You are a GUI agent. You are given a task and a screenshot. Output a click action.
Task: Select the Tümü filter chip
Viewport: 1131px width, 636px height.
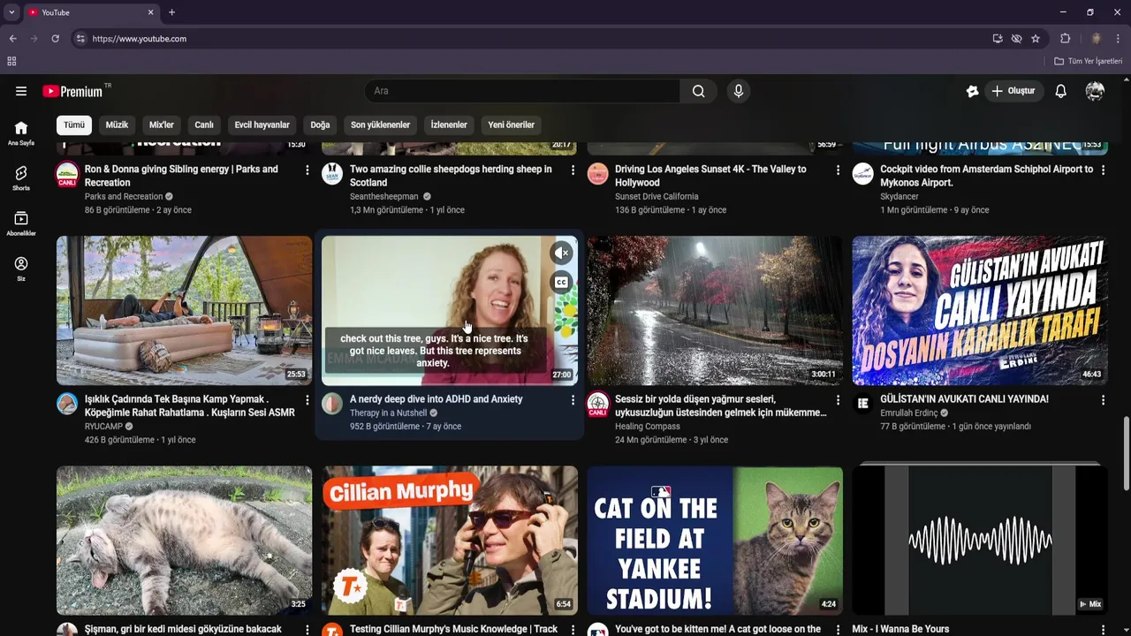74,125
